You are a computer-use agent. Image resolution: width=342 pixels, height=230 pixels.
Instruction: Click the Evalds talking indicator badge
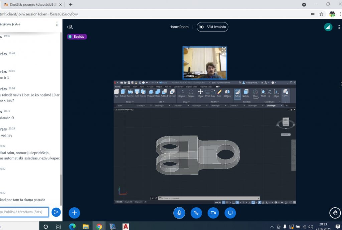pos(77,37)
